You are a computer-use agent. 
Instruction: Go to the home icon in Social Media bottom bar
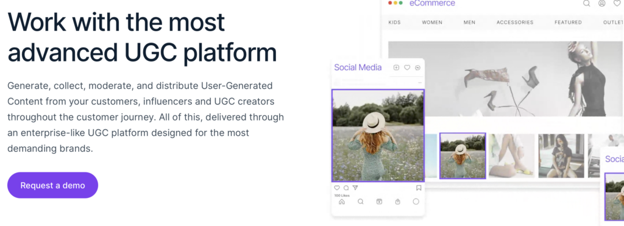(x=341, y=202)
